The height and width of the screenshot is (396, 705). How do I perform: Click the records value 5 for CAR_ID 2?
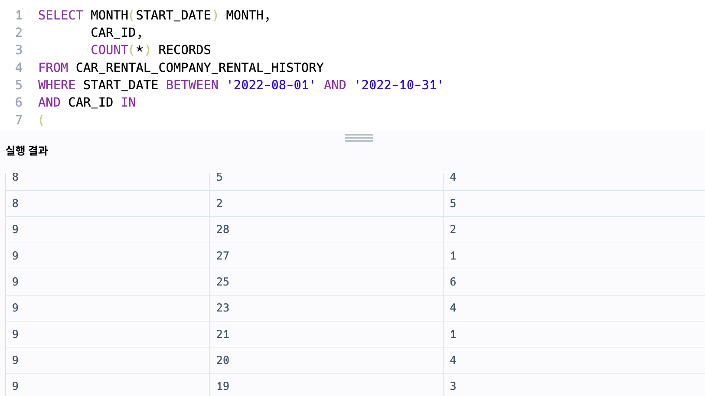574,204
